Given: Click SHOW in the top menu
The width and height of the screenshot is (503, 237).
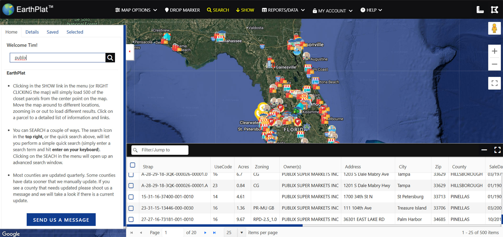Looking at the screenshot, I should 245,10.
